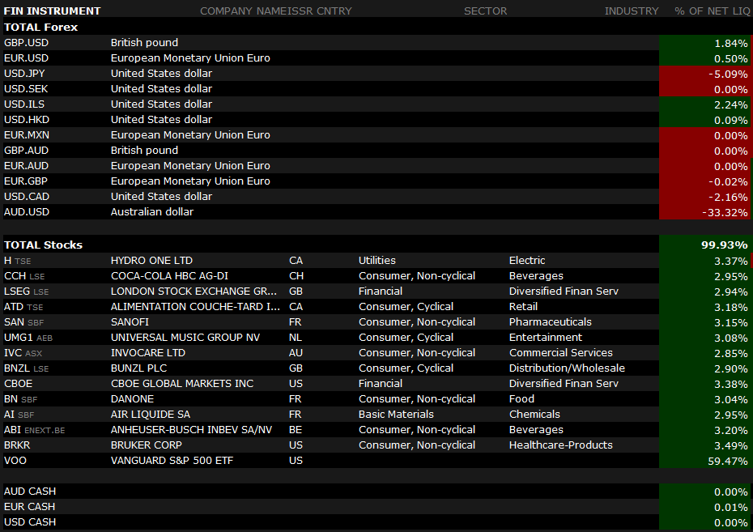Select the CBOE ticker row
753x532 pixels.
pos(376,384)
